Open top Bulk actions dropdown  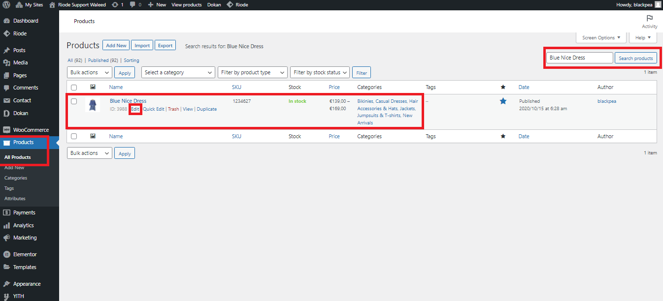point(90,72)
